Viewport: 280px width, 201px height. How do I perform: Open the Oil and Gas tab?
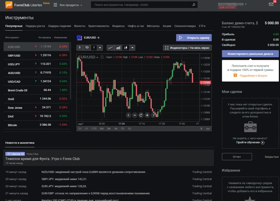point(136,26)
